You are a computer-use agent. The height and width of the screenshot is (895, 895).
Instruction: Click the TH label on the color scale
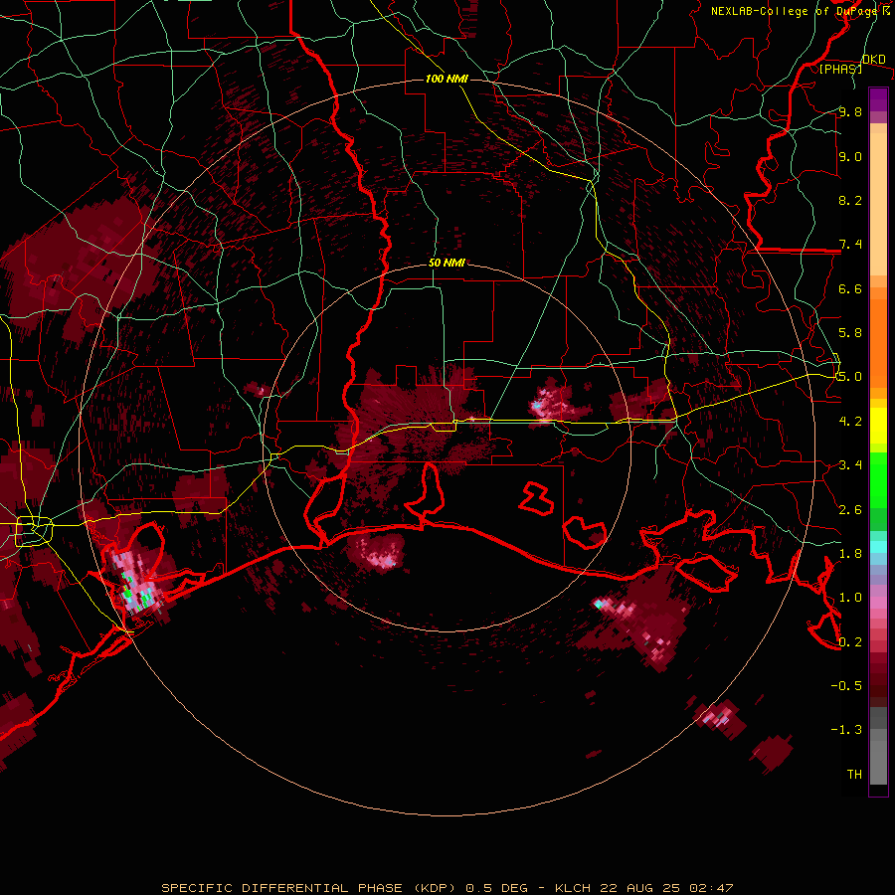(x=854, y=775)
